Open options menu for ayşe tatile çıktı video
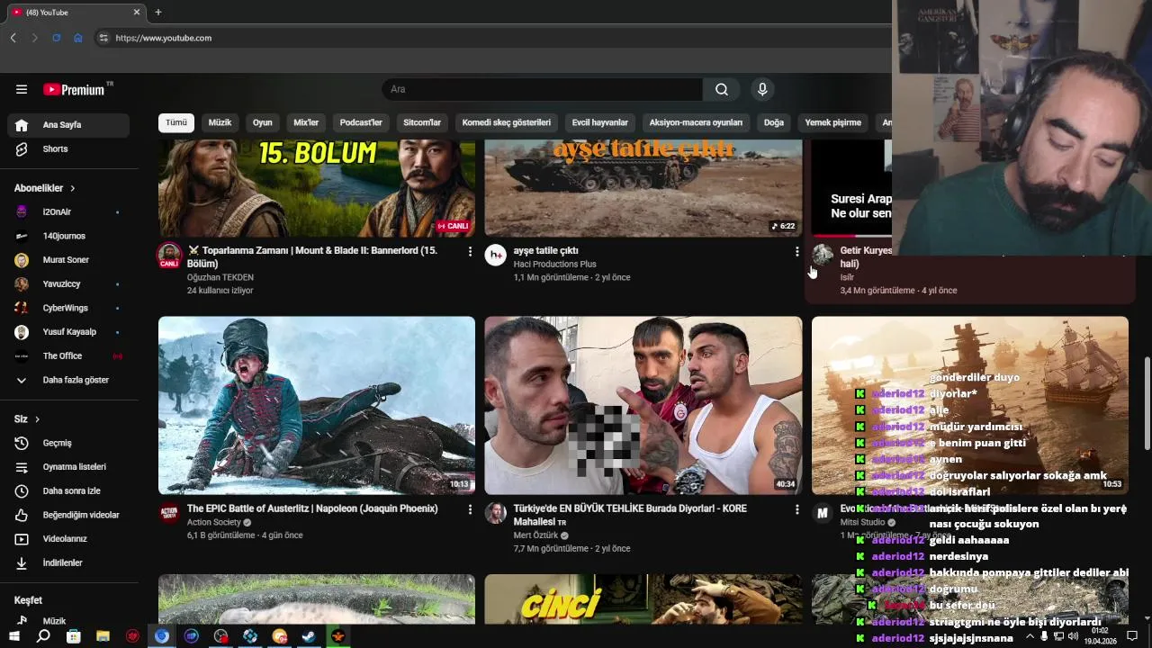 click(796, 251)
